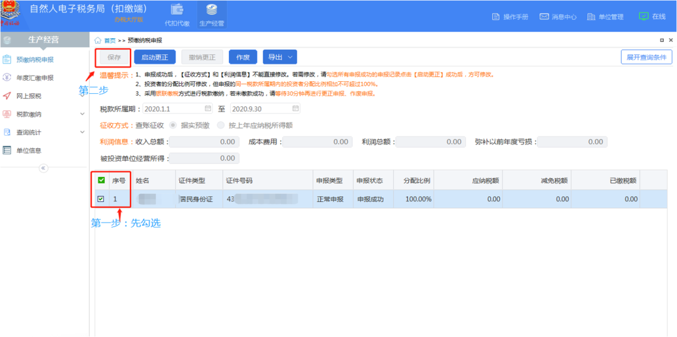
Task: Click the 序号 column header
Action: 120,180
